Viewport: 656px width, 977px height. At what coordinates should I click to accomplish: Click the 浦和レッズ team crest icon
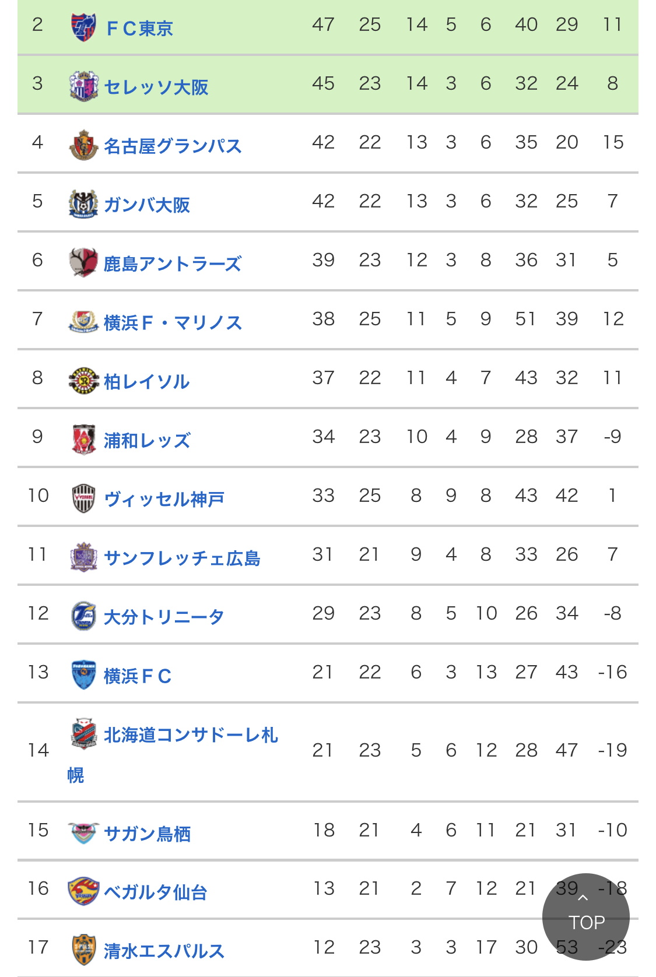83,440
